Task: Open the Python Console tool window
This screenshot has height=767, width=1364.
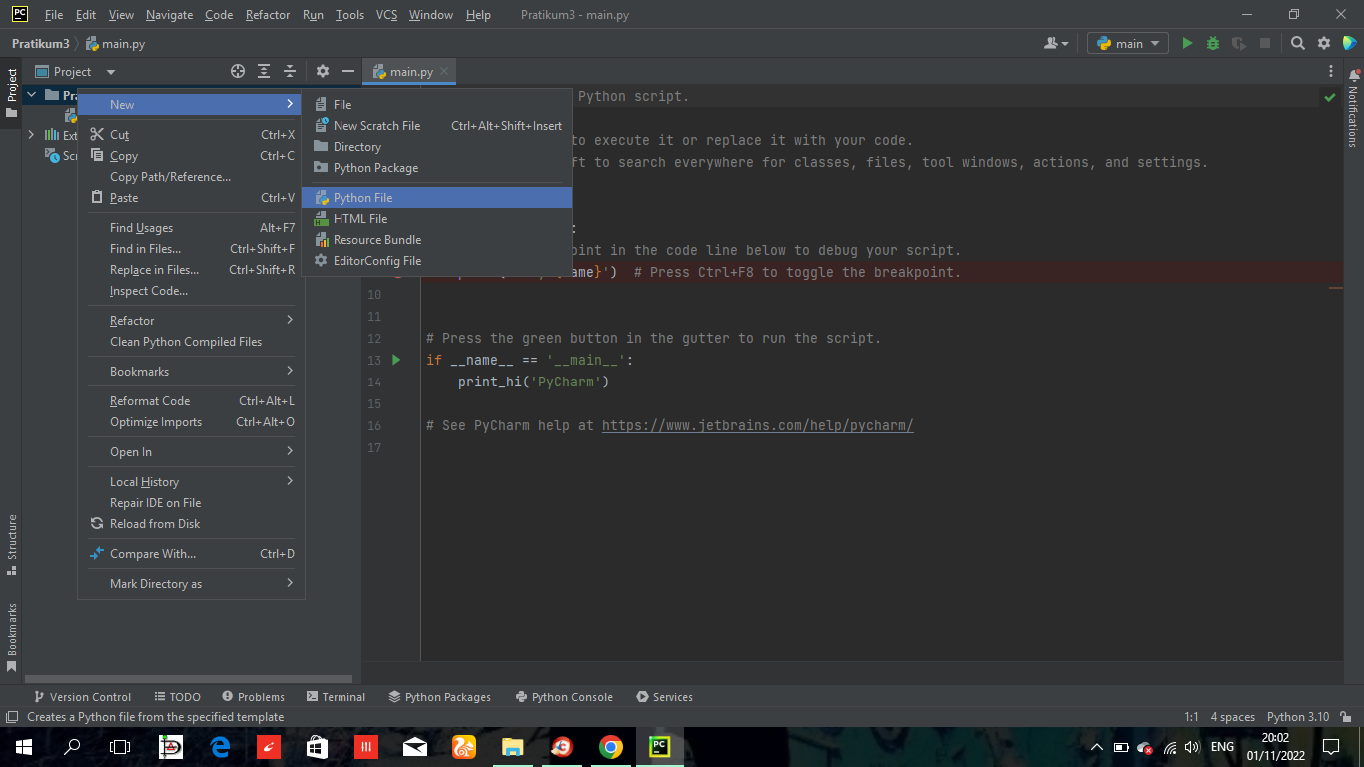Action: click(564, 696)
